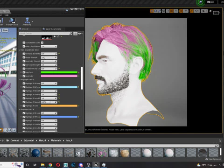Open the Materials breadcrumb folder
This screenshot has width=224, height=168.
pos(56,140)
